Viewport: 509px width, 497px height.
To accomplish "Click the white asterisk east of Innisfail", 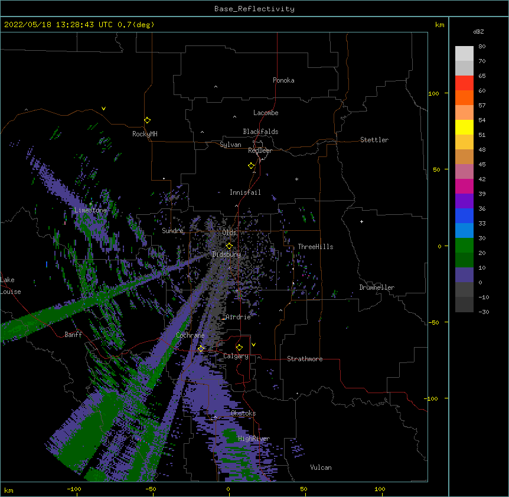I will point(296,179).
